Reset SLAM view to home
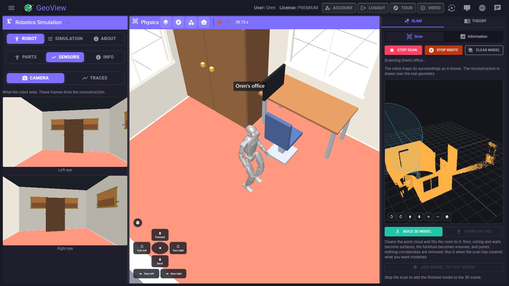 click(447, 217)
